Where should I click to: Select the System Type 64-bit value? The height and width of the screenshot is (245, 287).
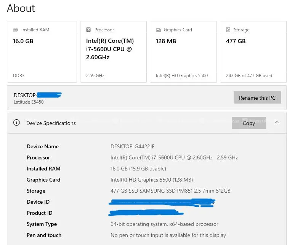click(164, 224)
